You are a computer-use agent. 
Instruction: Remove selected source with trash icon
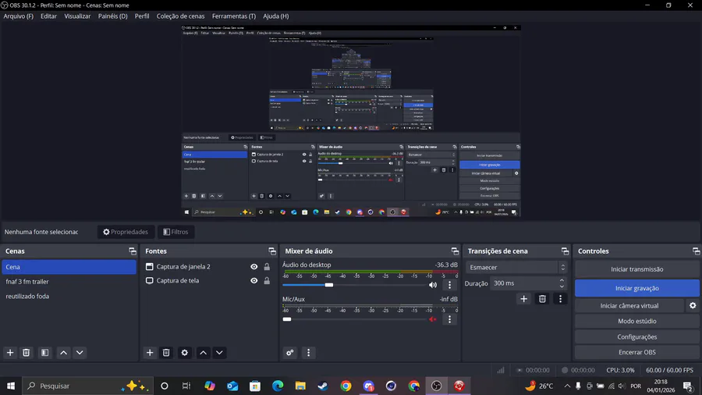coord(166,352)
